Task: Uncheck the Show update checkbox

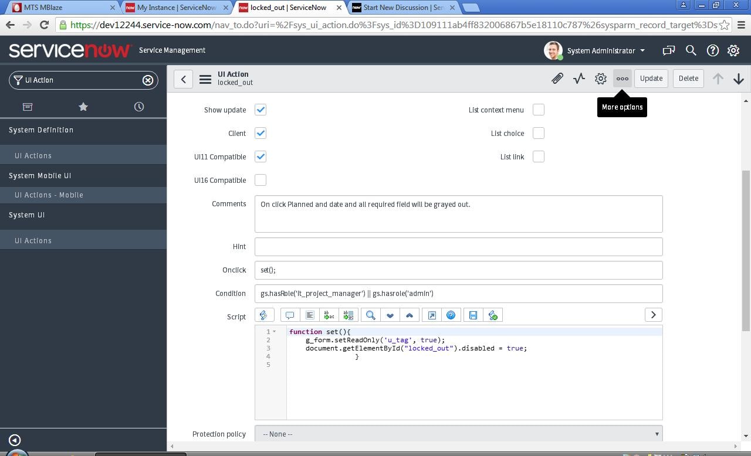Action: pyautogui.click(x=261, y=110)
